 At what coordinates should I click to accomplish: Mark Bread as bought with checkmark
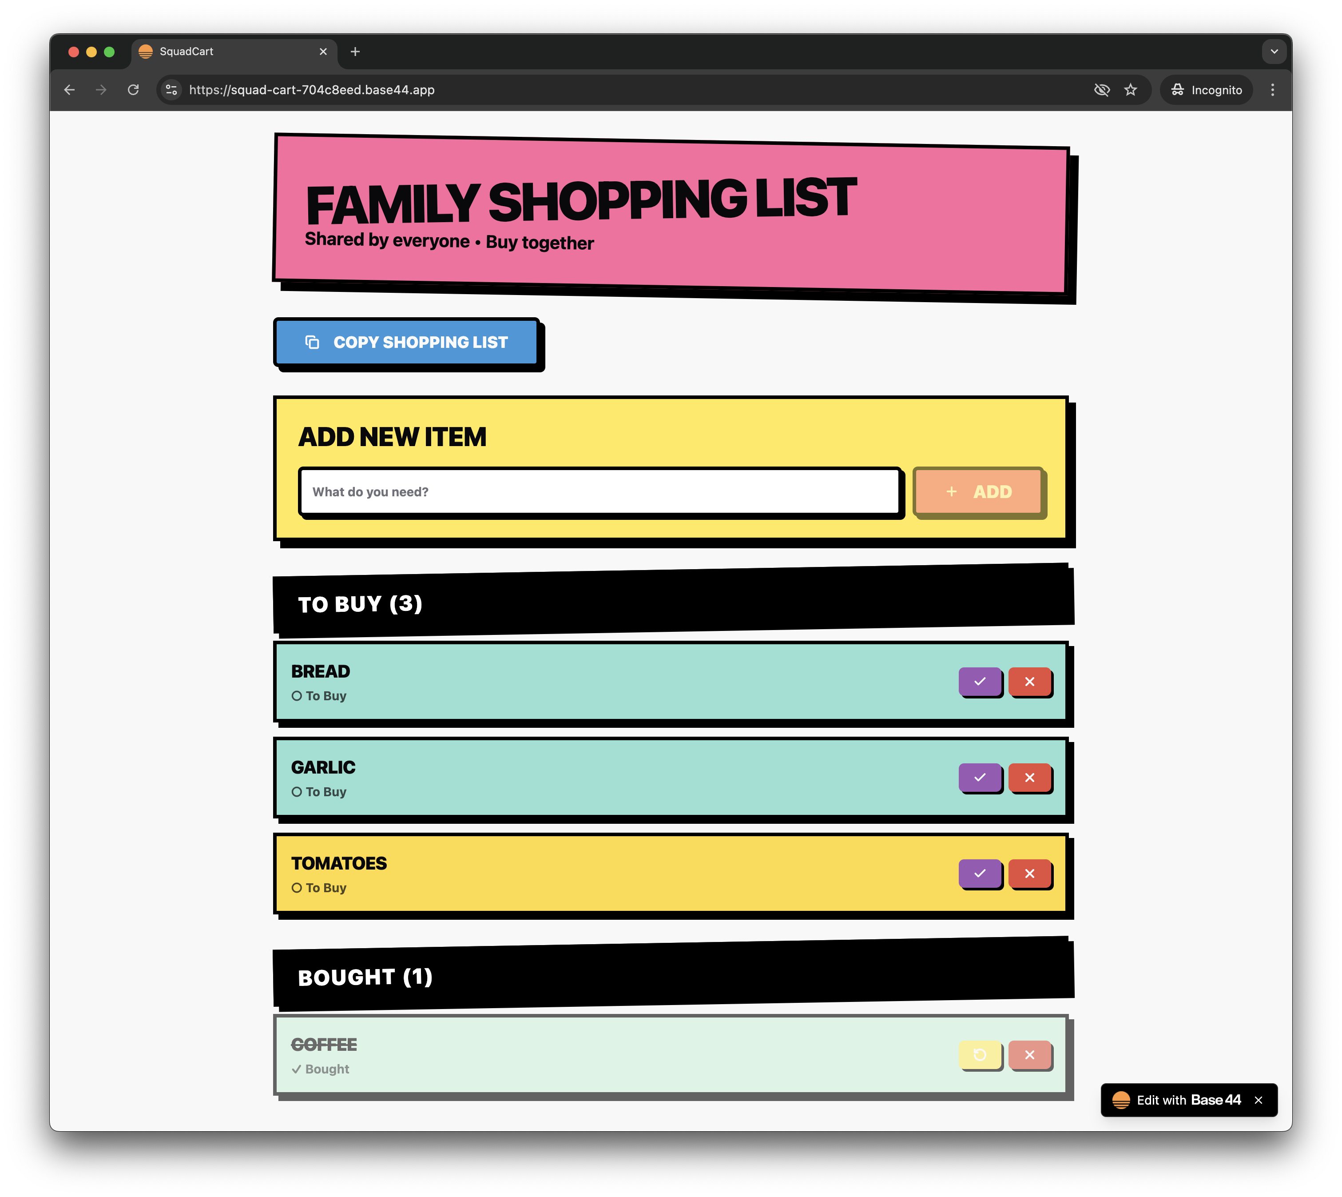pyautogui.click(x=979, y=682)
